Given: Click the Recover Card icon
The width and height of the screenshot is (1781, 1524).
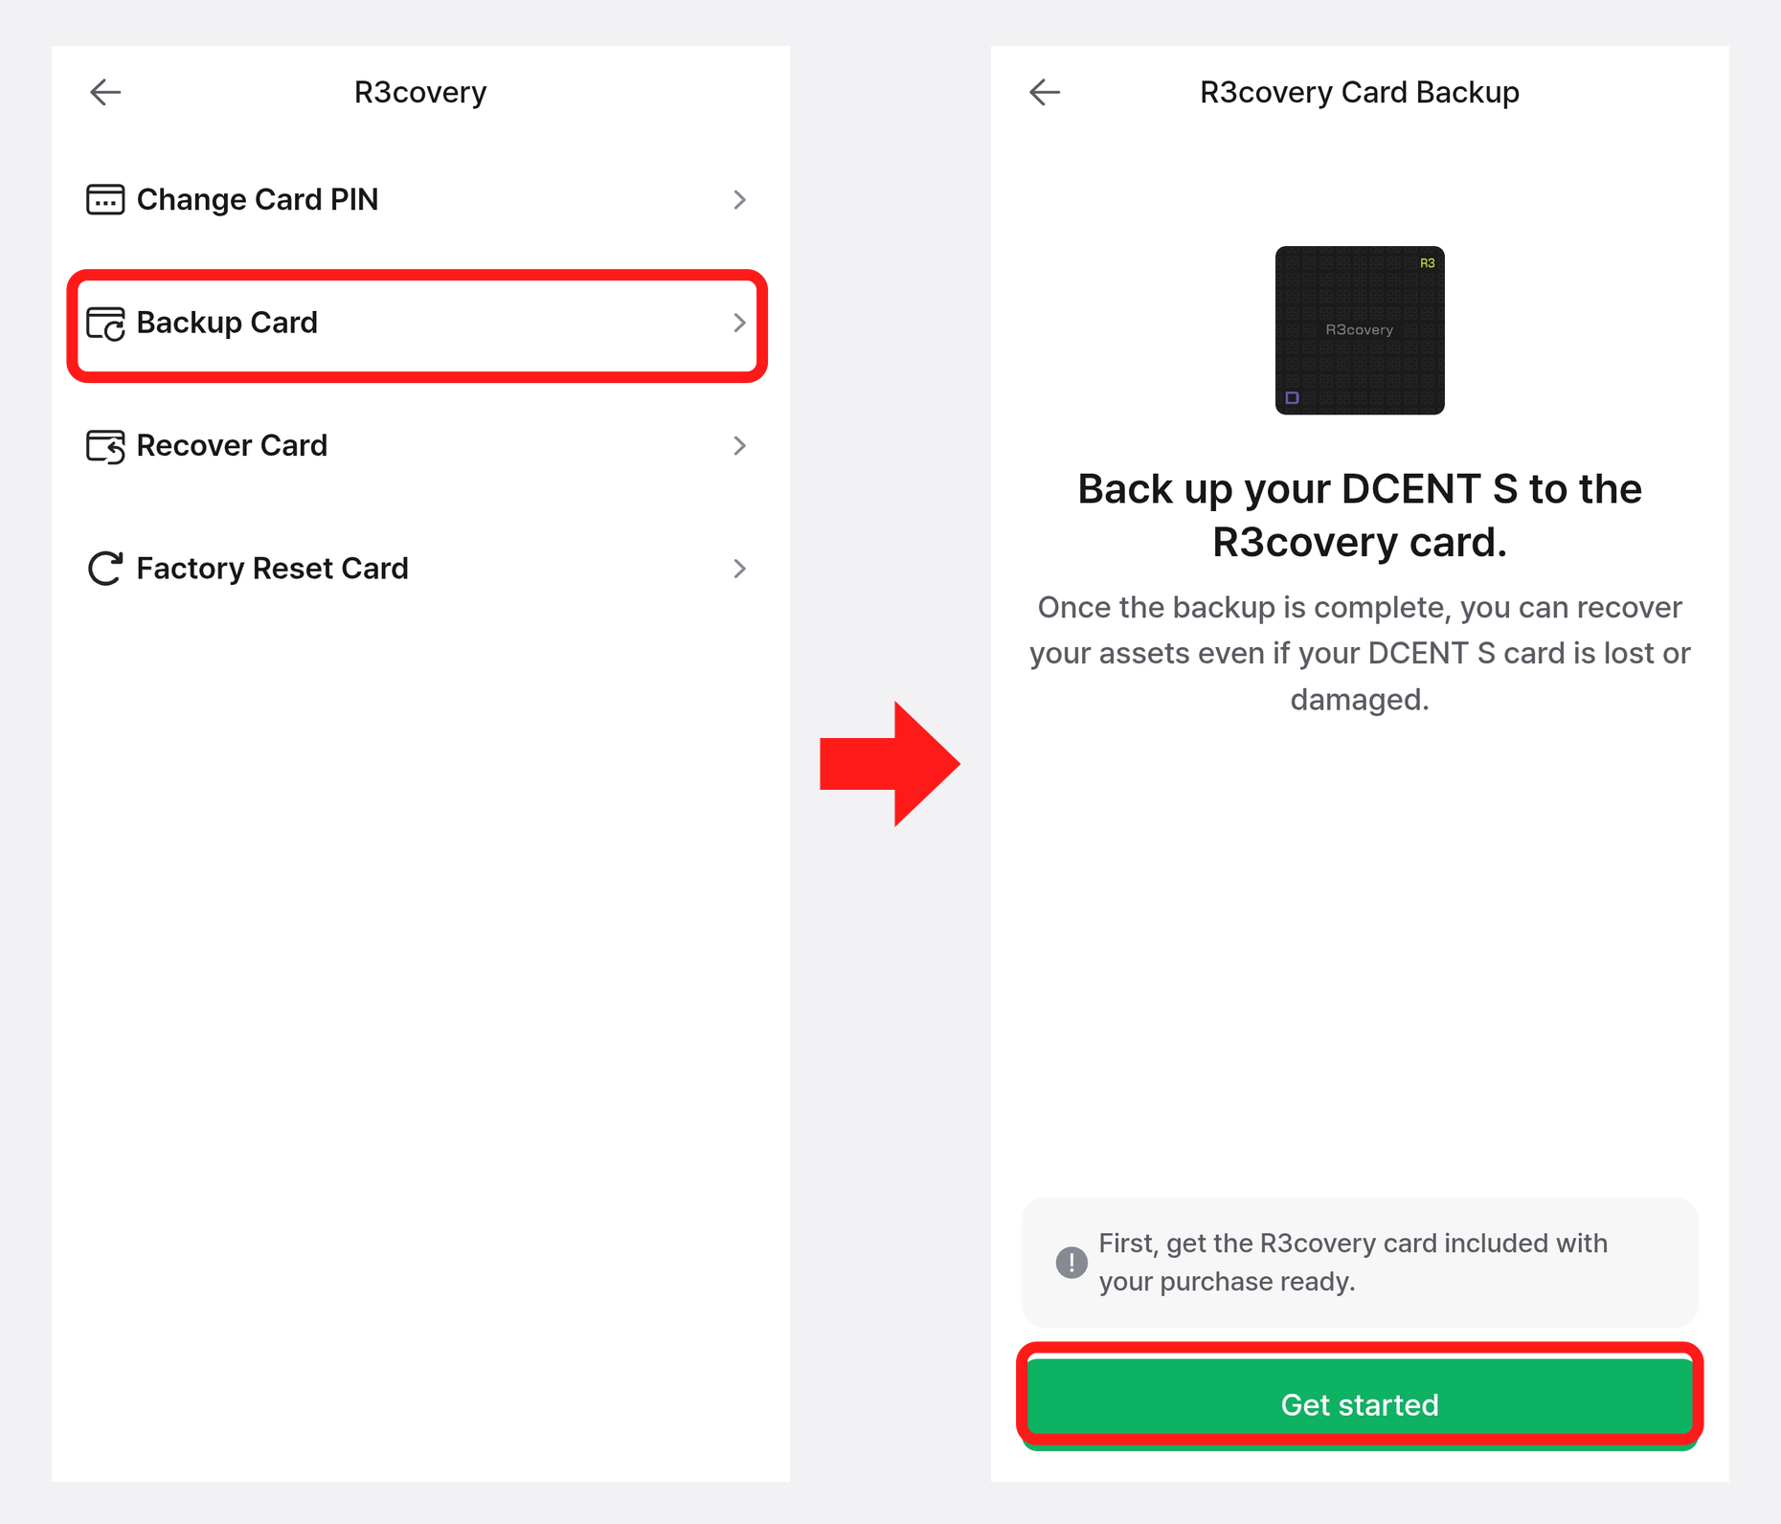Looking at the screenshot, I should click(105, 446).
